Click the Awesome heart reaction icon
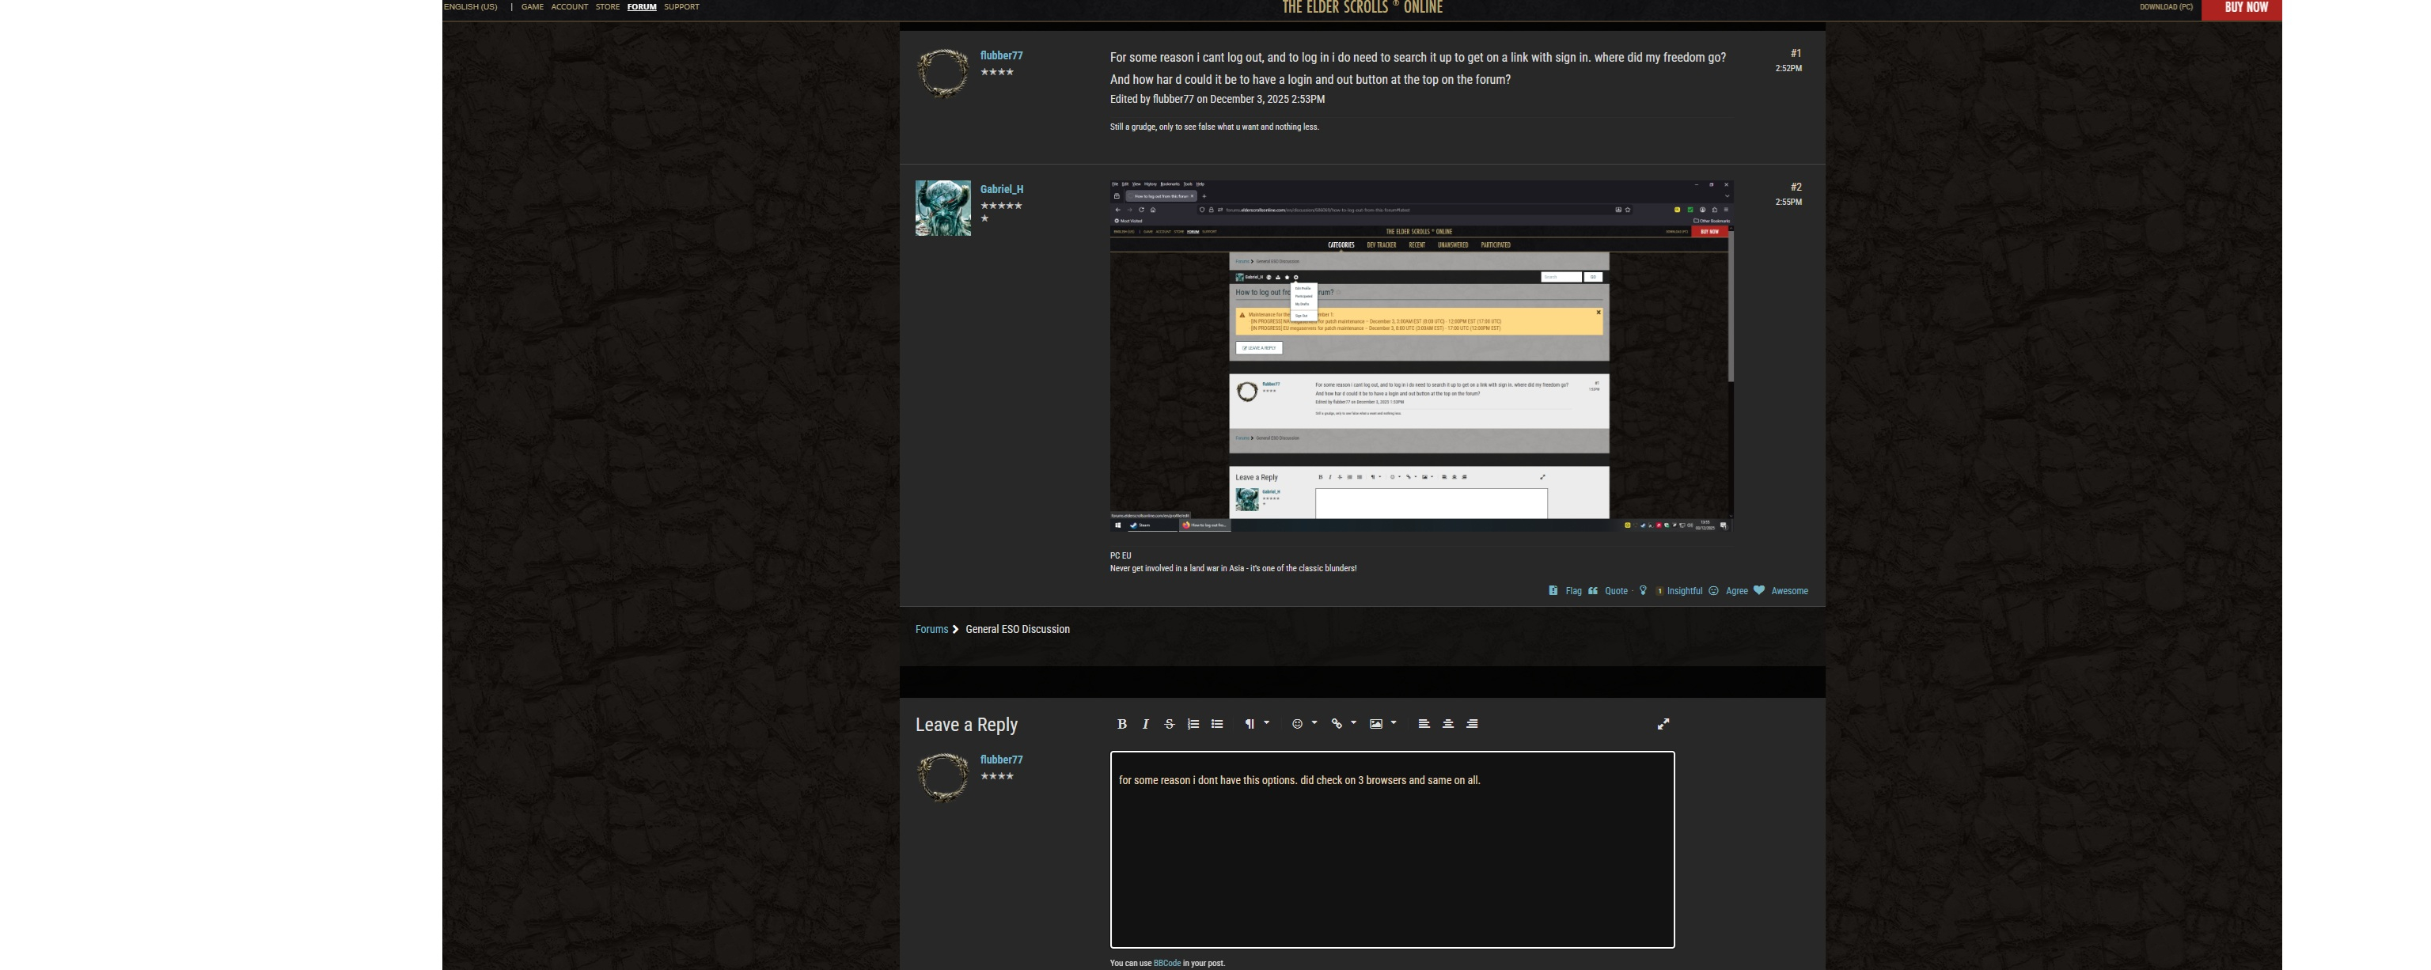Image resolution: width=2431 pixels, height=970 pixels. coord(1758,591)
